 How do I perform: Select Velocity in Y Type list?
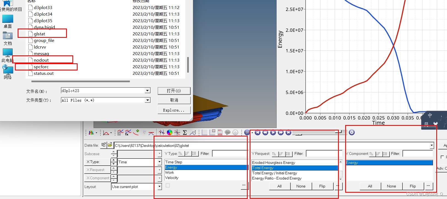click(206, 178)
